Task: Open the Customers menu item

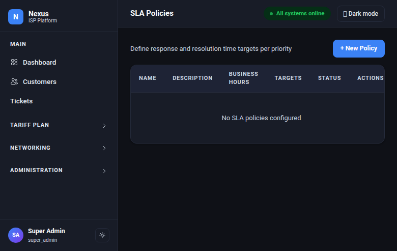Action: pos(59,81)
